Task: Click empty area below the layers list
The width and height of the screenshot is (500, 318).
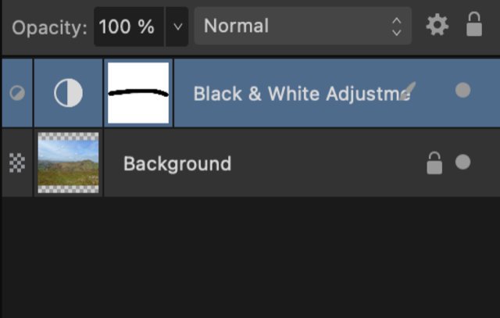Action: coord(250,258)
